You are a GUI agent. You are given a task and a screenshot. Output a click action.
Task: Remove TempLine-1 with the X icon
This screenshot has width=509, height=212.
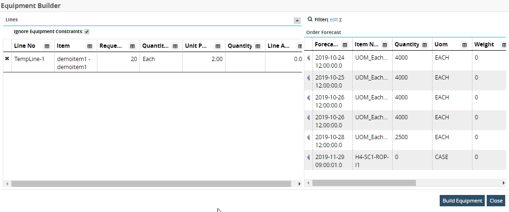tap(7, 59)
